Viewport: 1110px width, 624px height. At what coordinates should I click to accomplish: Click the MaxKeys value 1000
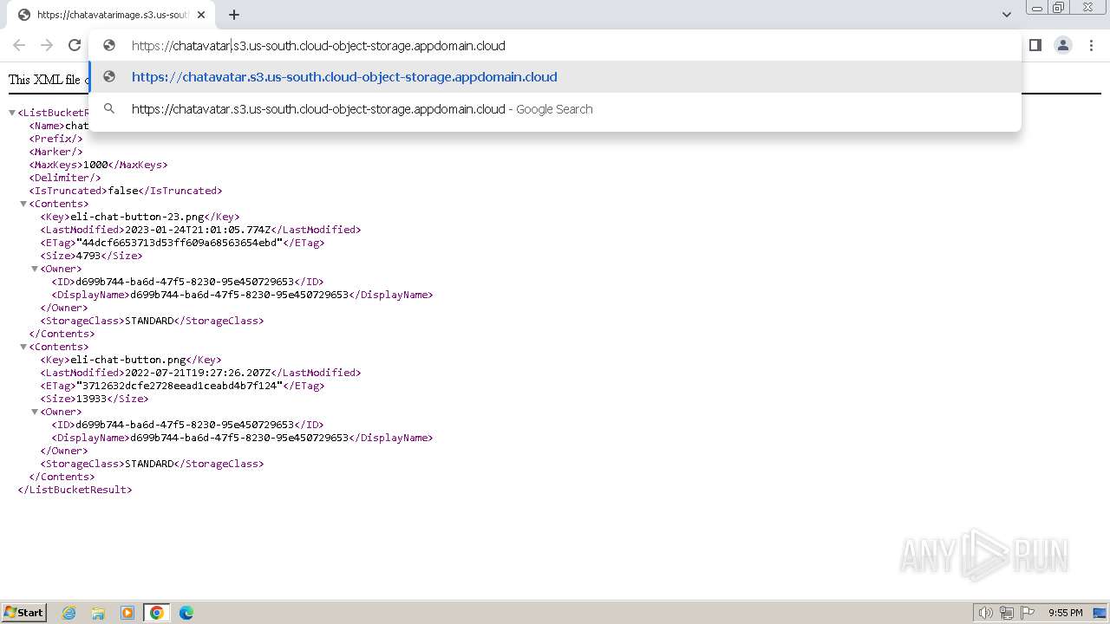[x=95, y=165]
